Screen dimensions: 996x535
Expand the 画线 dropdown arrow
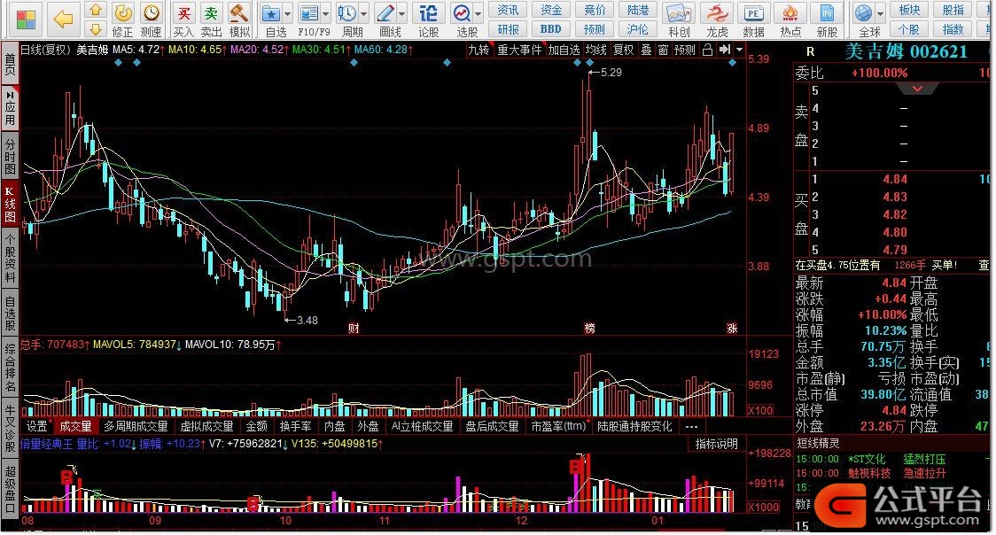pos(402,14)
